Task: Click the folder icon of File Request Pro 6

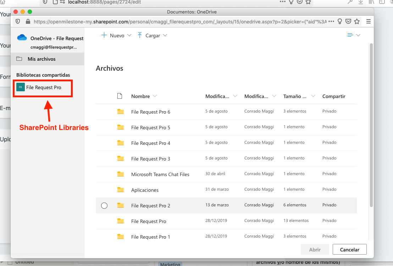Action: point(121,112)
